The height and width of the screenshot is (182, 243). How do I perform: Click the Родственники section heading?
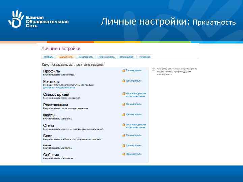[x=55, y=105]
